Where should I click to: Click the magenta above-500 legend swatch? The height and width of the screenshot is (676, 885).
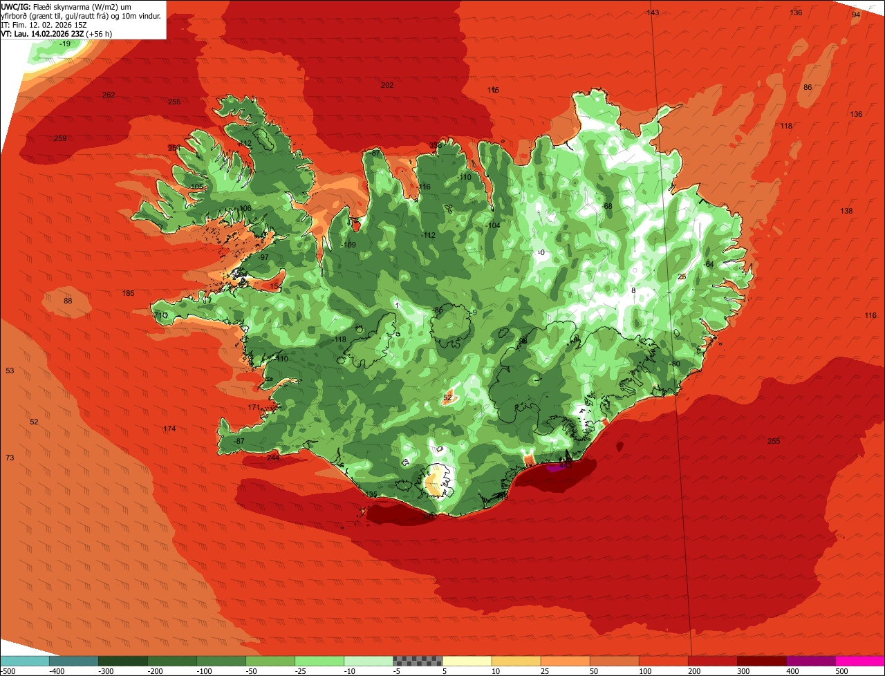860,661
